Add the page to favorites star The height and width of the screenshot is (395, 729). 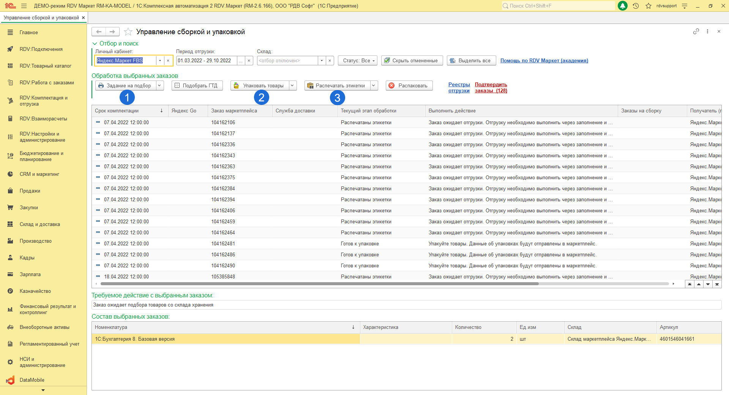(x=128, y=32)
